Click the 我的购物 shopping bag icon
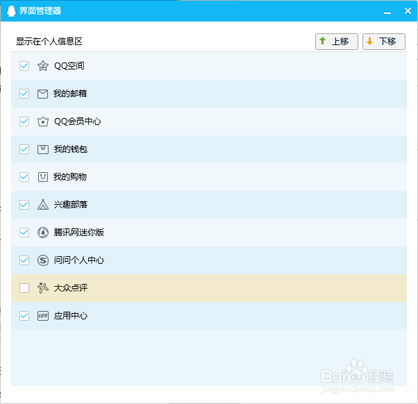 point(42,177)
